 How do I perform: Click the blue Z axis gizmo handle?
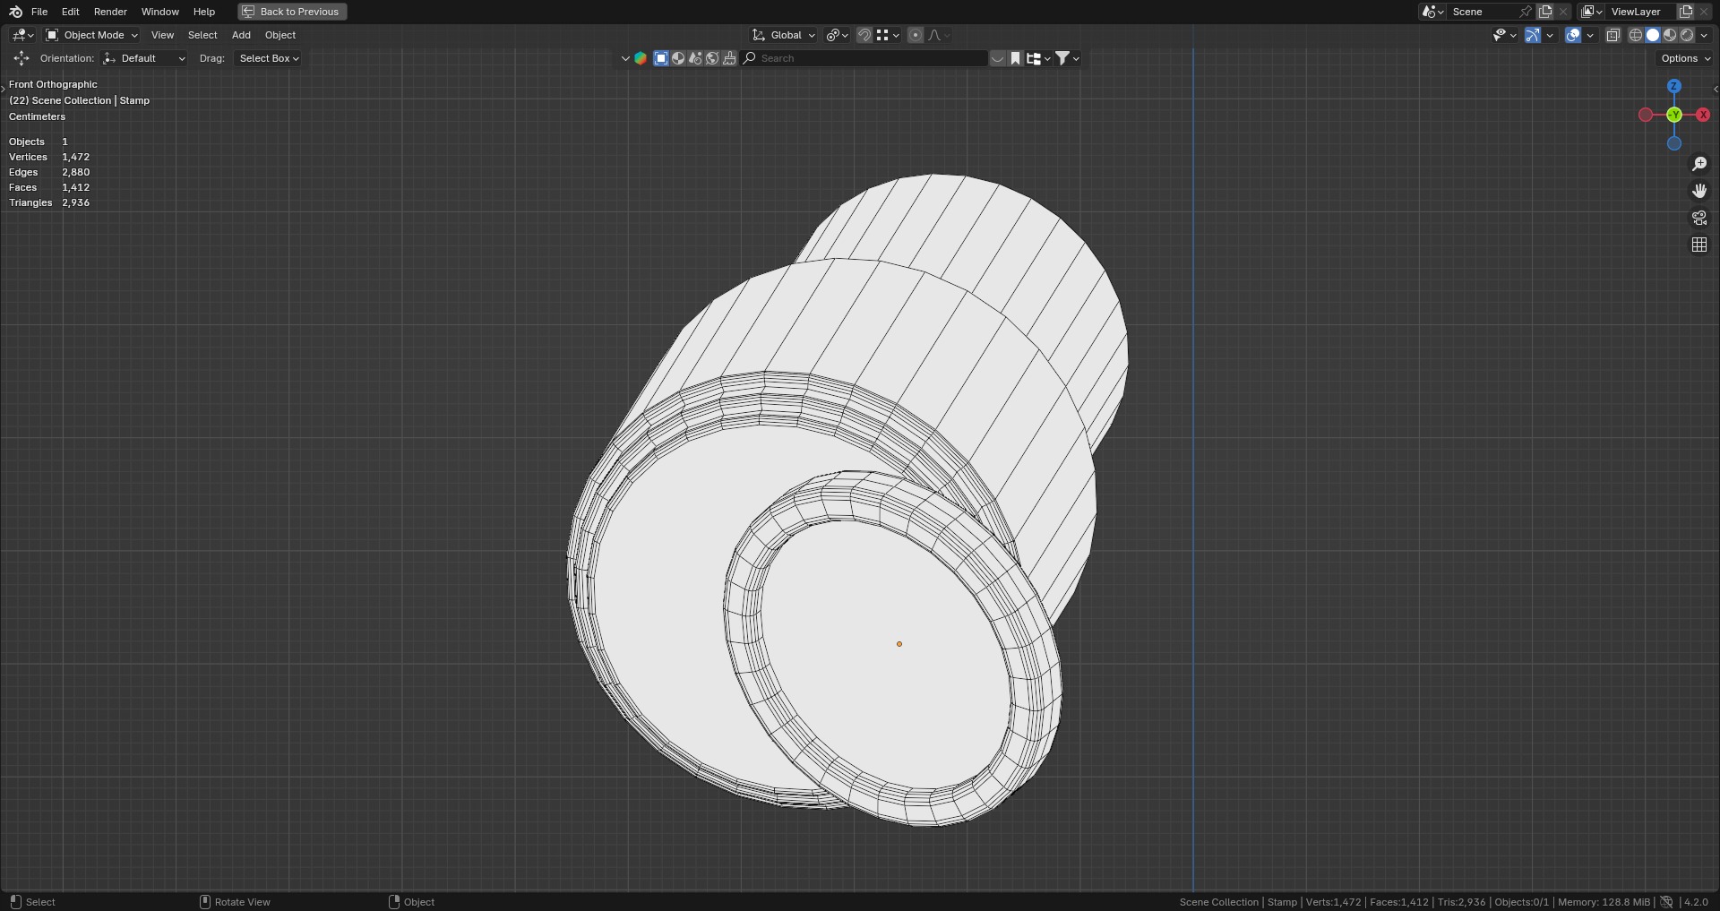1674,86
